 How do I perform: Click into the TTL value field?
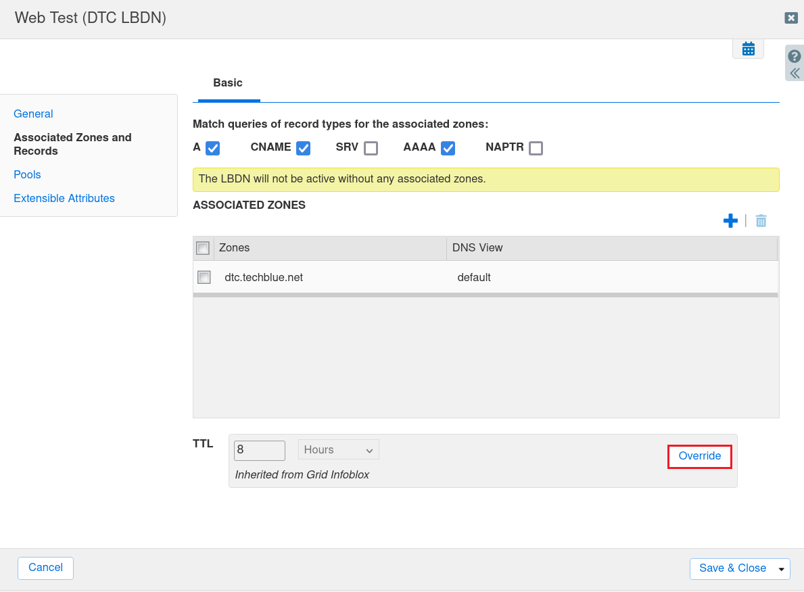[259, 450]
